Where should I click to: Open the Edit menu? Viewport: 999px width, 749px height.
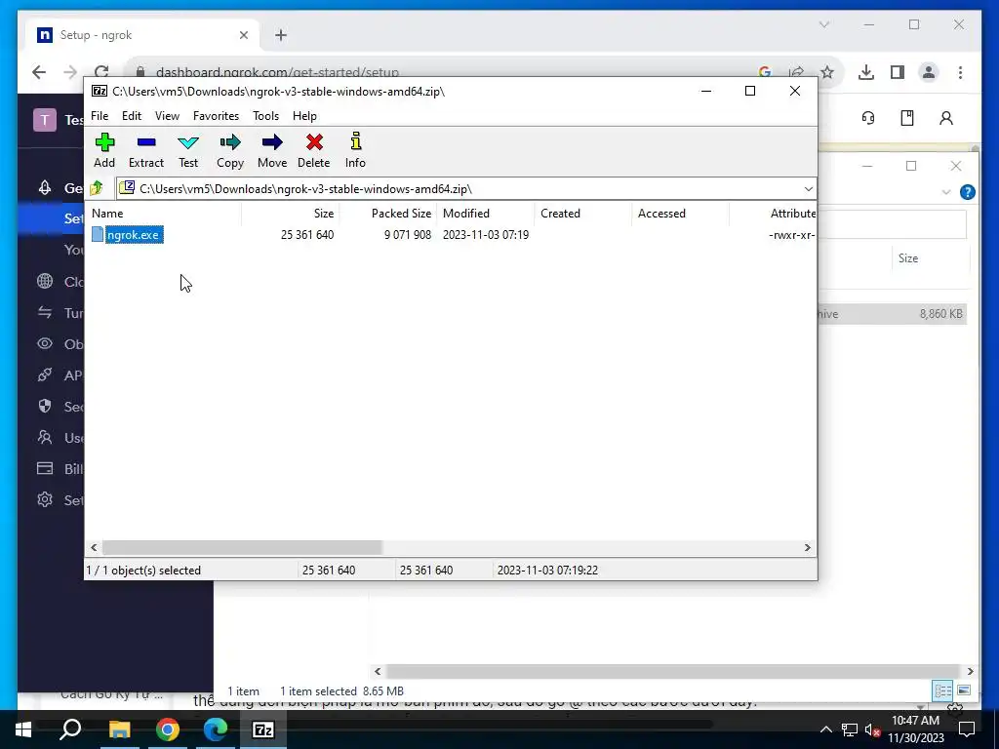pyautogui.click(x=132, y=116)
